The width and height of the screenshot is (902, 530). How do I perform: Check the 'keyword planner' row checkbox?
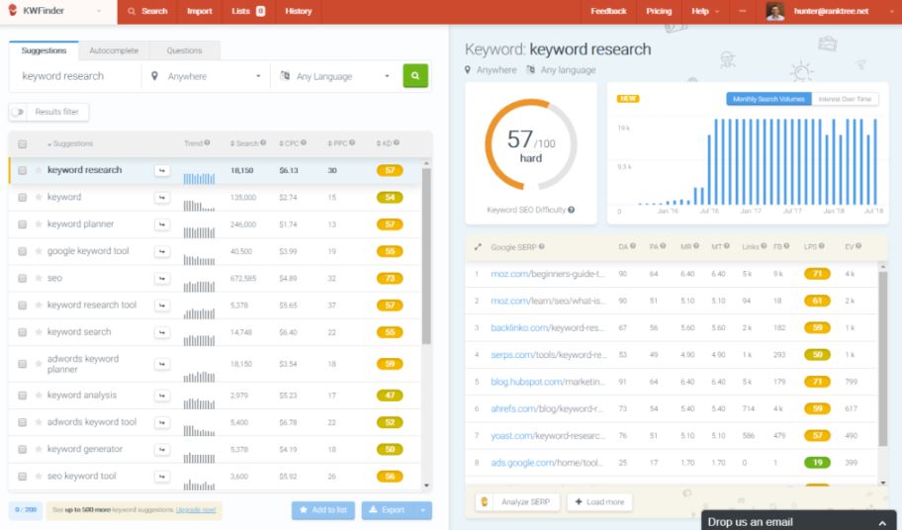pyautogui.click(x=22, y=224)
